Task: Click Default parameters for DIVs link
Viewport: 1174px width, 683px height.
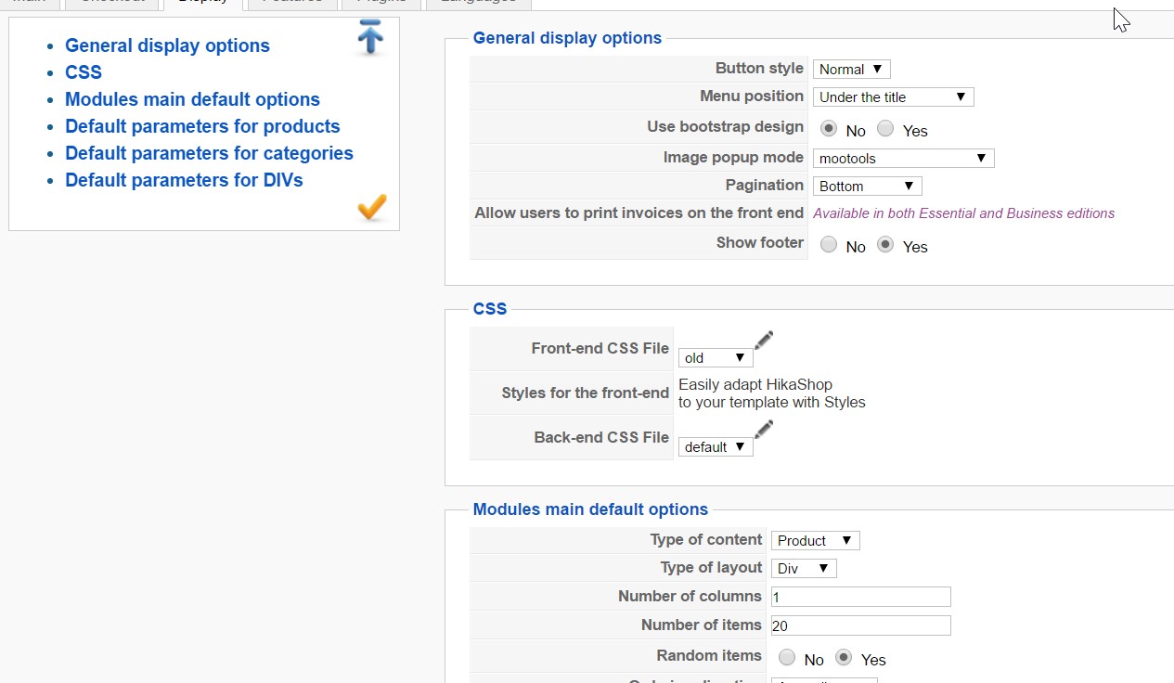Action: click(184, 180)
